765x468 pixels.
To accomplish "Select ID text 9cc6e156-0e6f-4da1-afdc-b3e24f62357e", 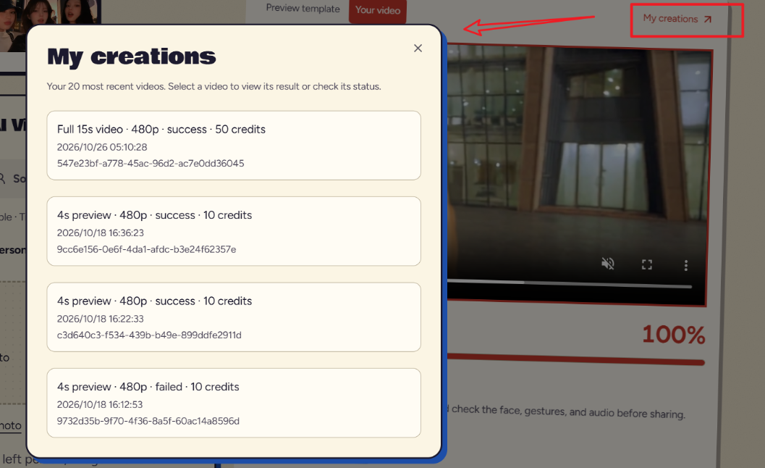I will pyautogui.click(x=146, y=250).
